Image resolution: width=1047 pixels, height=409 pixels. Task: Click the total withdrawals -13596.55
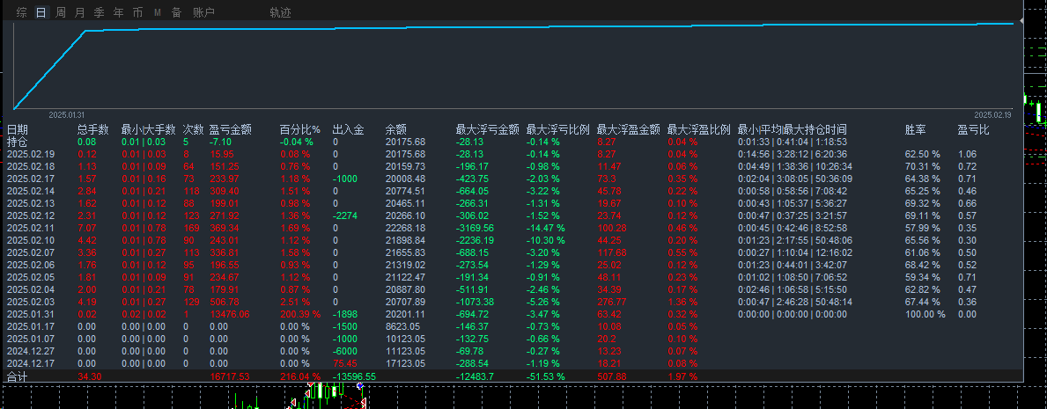[354, 376]
